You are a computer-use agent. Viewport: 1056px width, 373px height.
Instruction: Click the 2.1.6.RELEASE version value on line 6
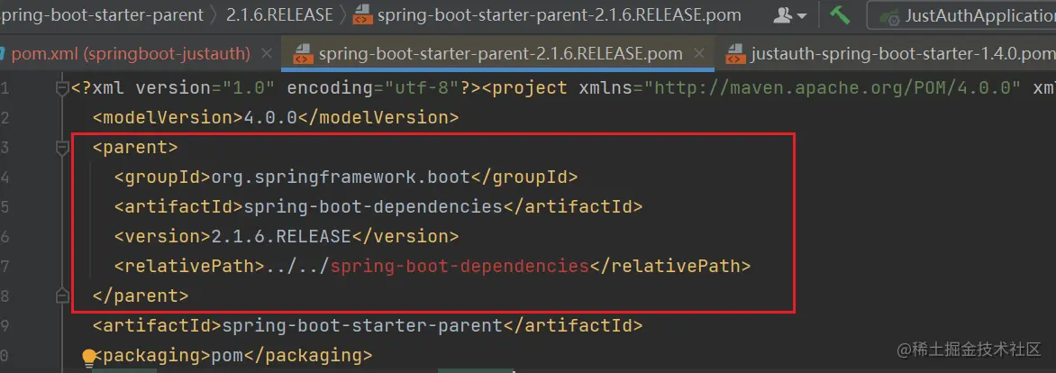281,236
